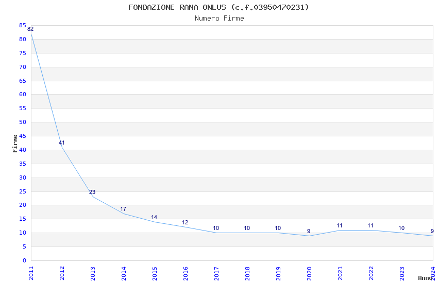Click y-axis tick value 50

pos(23,122)
